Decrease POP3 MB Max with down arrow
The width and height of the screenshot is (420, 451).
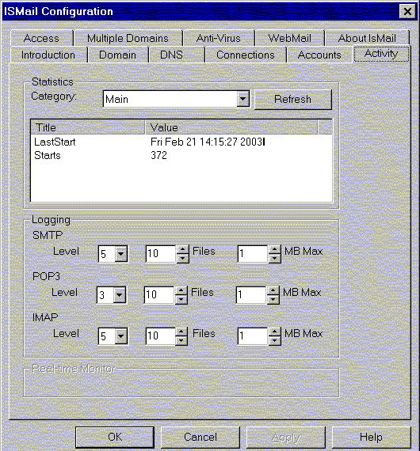coord(273,299)
